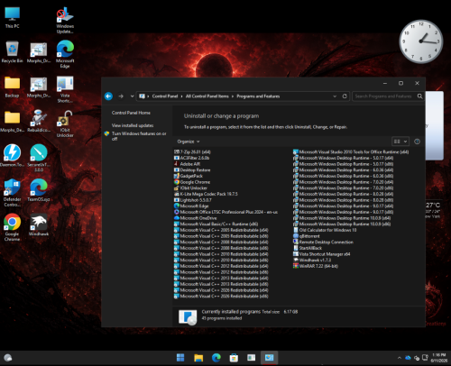Select Microsoft Visual C++ 2013 Redistributable (x86)
Image resolution: width=451 pixels, height=366 pixels.
pyautogui.click(x=221, y=284)
